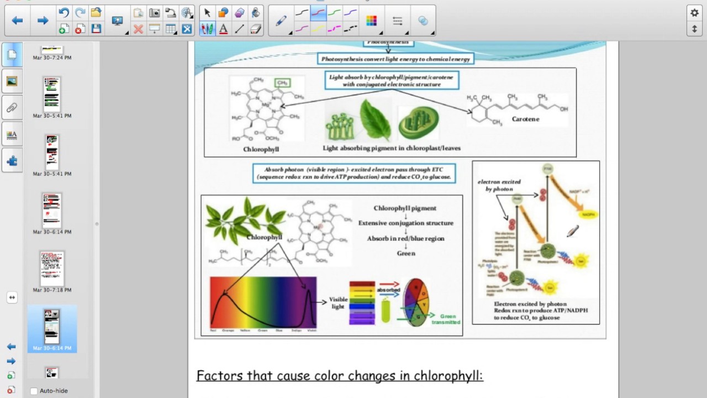
Task: Open the page thumbnail dated Mar 30-7:18 PM
Action: [52, 269]
